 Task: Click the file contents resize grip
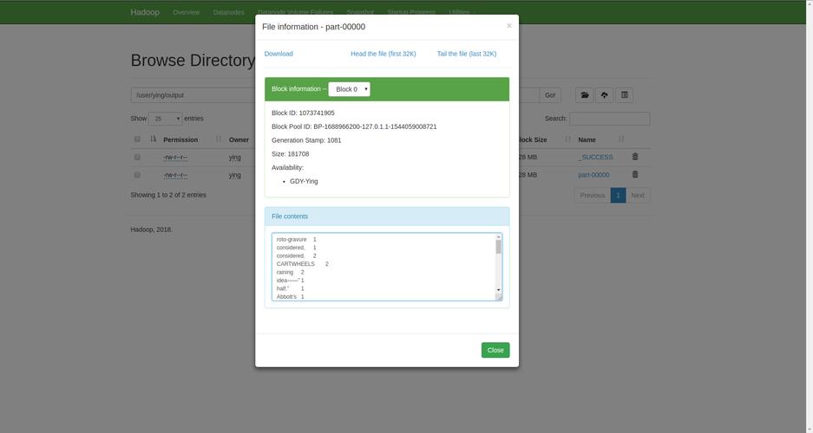pyautogui.click(x=499, y=297)
